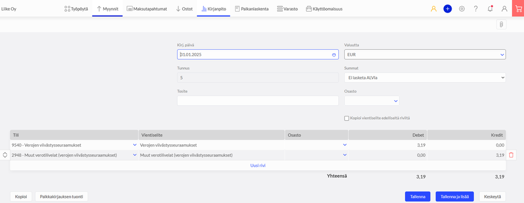Open Osasto dropdown in 9540 row
The image size is (524, 203).
point(345,145)
